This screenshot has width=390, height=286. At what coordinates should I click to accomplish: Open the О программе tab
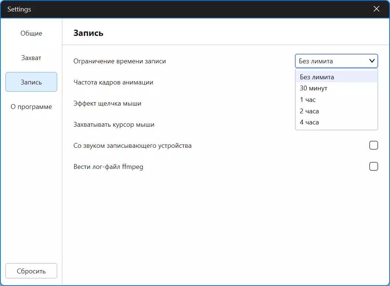coord(31,107)
